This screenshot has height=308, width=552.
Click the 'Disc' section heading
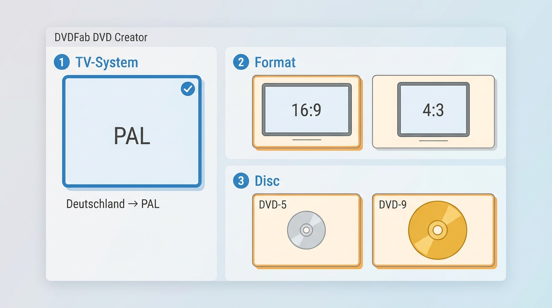point(267,181)
